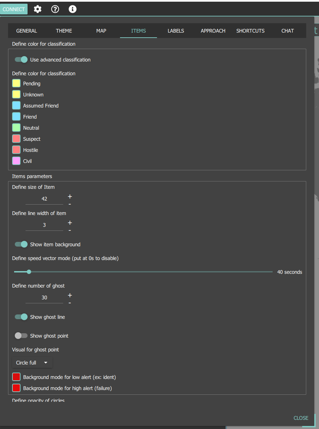Decrease number of ghost with minus
Viewport: 319px width, 429px height.
coord(70,303)
